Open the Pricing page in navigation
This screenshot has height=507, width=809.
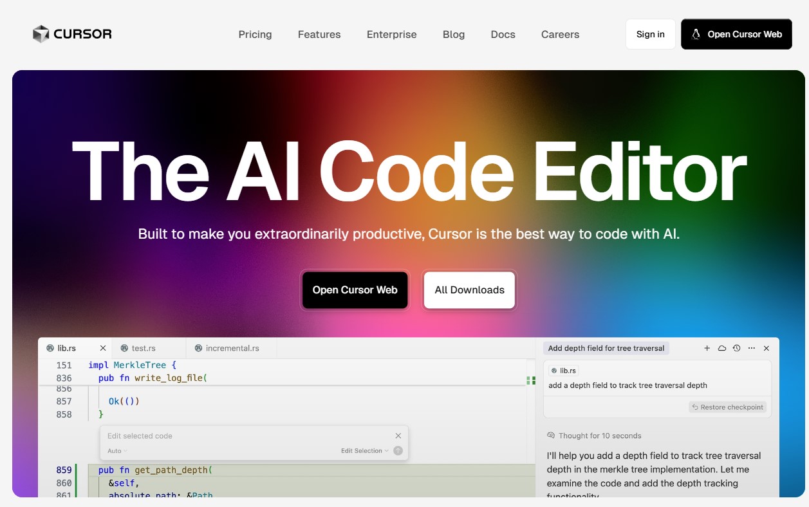click(255, 35)
